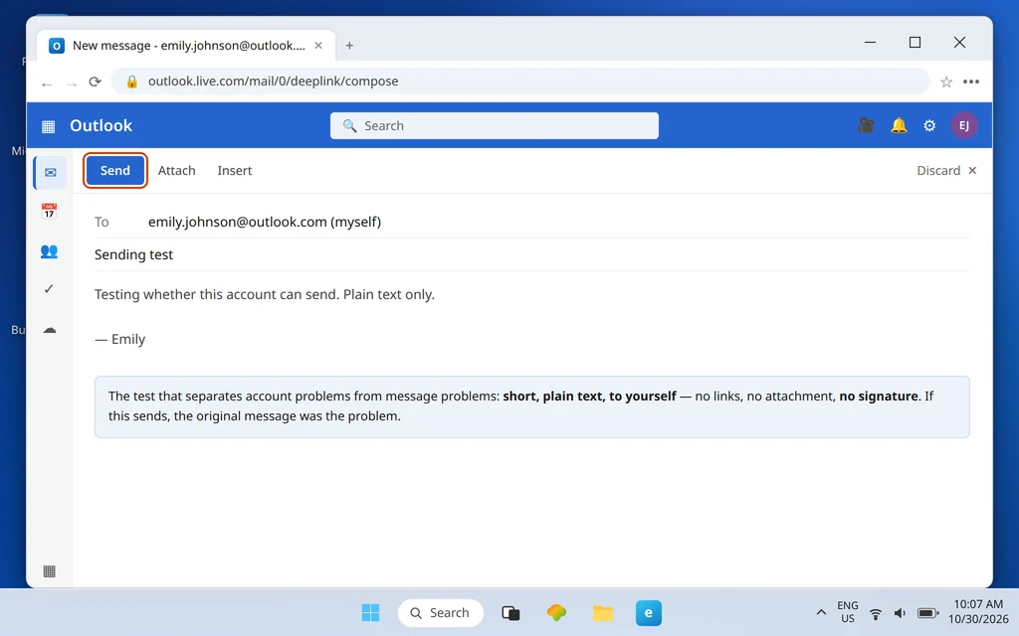Open the Calendar icon in sidebar
The height and width of the screenshot is (636, 1019).
49,211
